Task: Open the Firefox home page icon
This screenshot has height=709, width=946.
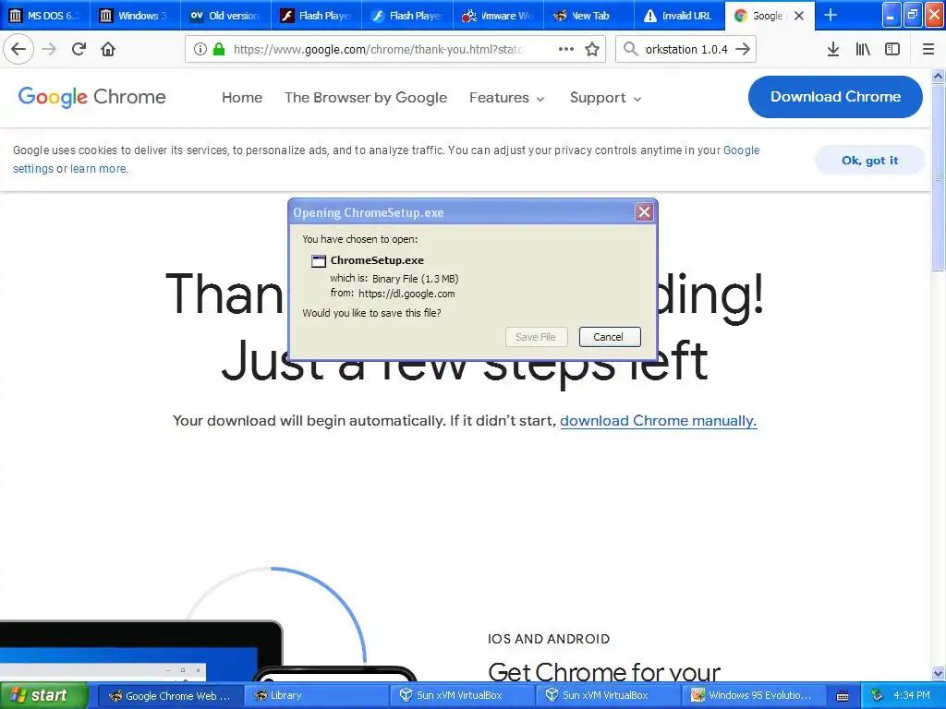Action: (108, 49)
